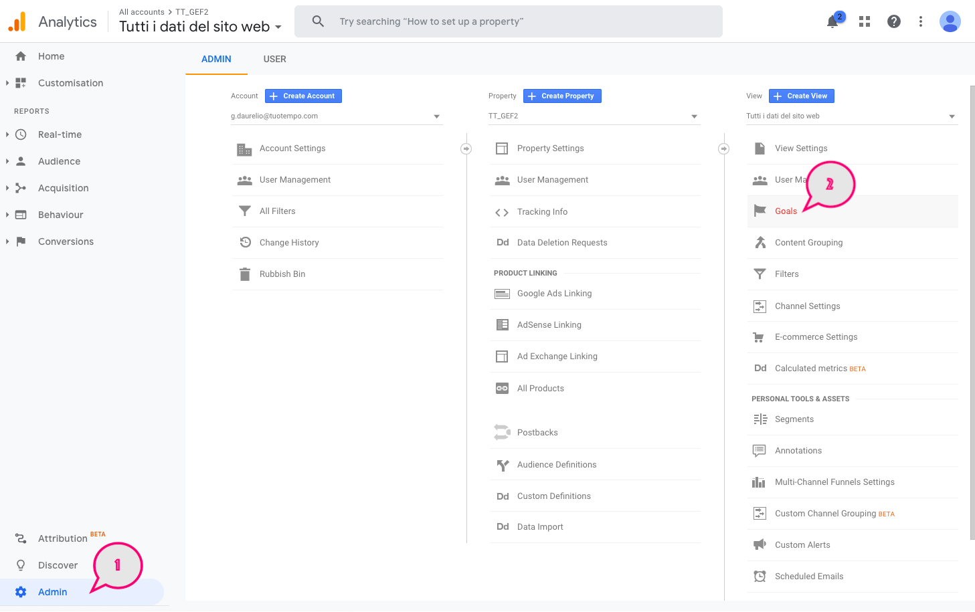Open the user profile avatar

click(x=950, y=21)
